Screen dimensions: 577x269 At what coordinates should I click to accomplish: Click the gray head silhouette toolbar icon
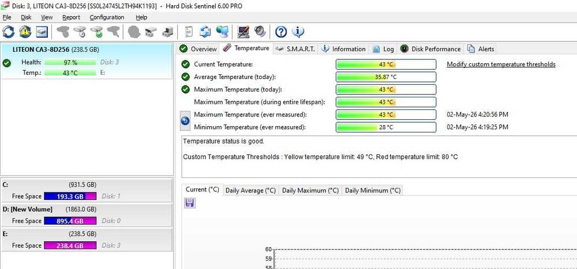coord(134,32)
